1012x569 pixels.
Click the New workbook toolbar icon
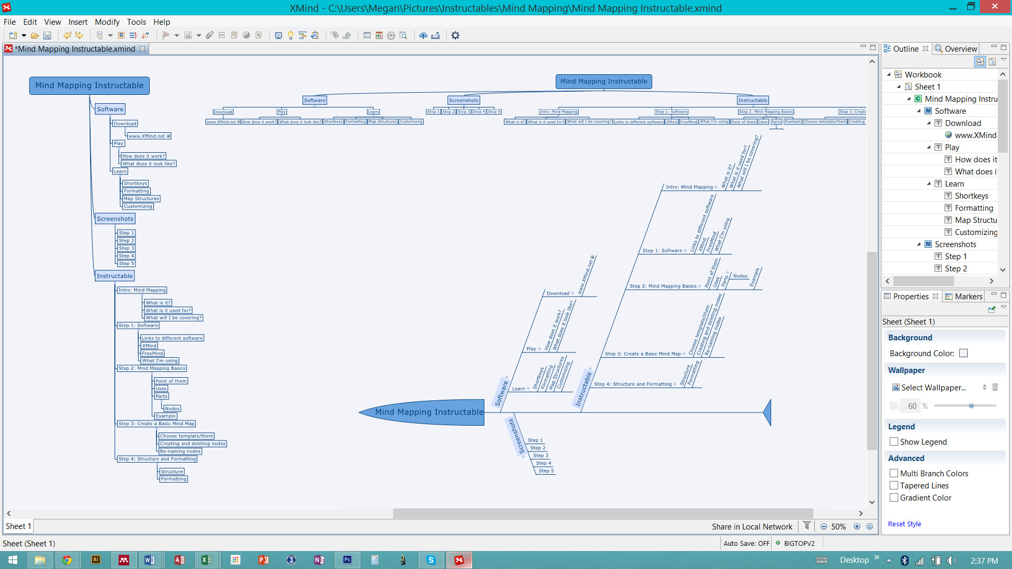click(13, 35)
